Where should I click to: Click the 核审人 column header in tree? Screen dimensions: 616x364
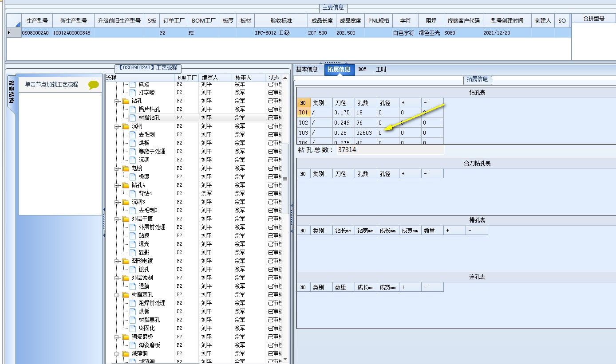(249, 78)
